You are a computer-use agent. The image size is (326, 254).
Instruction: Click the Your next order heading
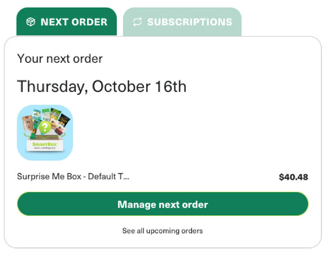tap(60, 59)
